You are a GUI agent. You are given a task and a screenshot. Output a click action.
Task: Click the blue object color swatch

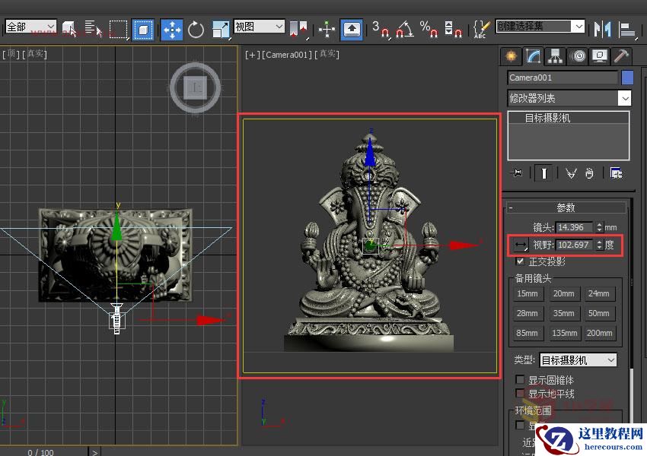627,78
